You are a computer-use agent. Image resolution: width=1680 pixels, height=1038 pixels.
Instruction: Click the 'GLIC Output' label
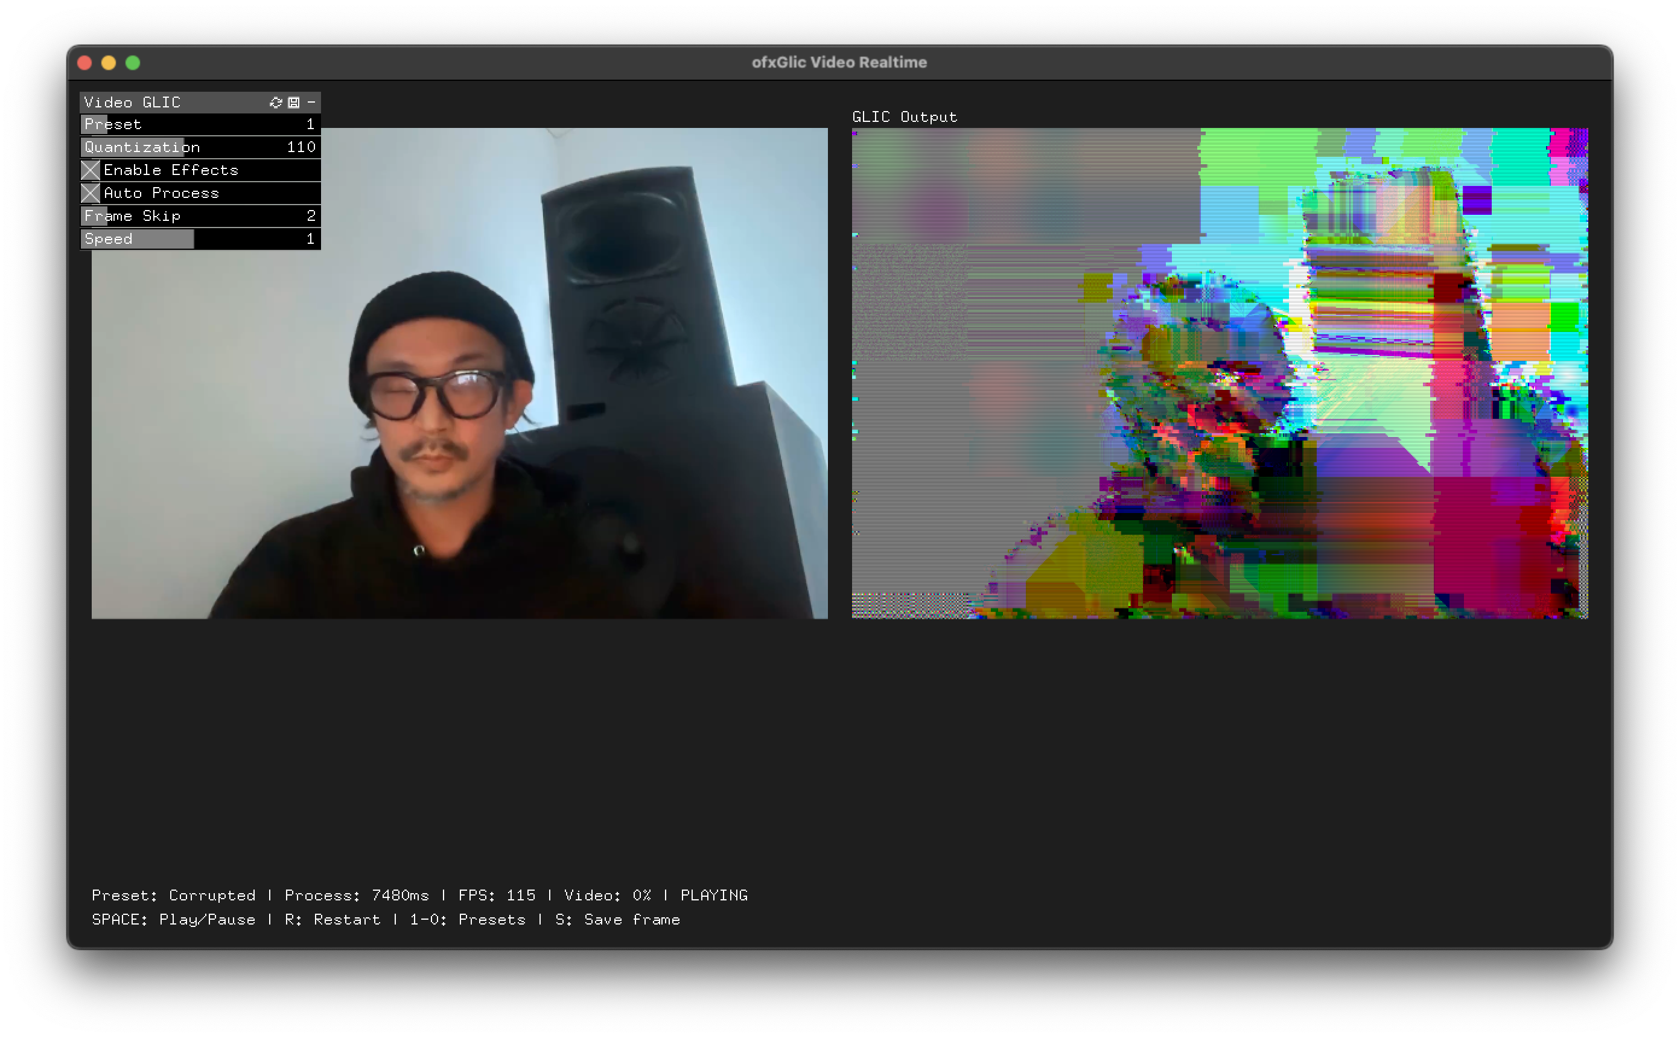(905, 116)
